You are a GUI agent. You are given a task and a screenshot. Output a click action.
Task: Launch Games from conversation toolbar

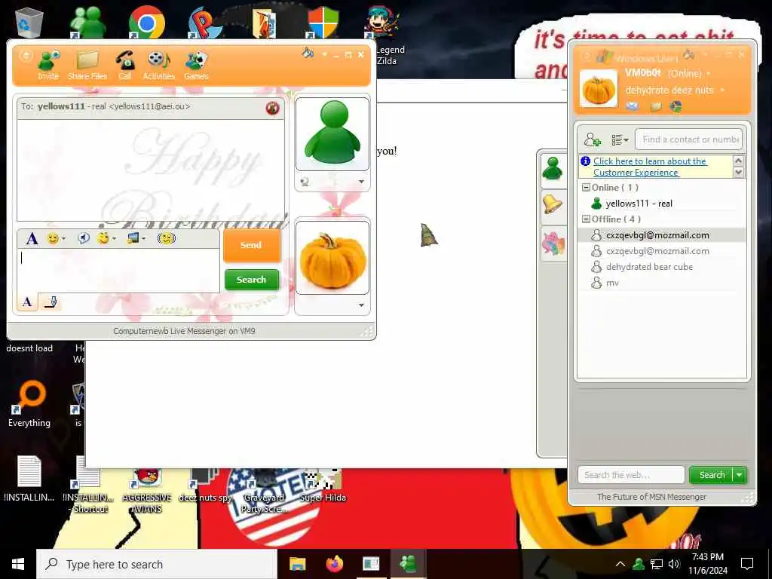coord(196,65)
